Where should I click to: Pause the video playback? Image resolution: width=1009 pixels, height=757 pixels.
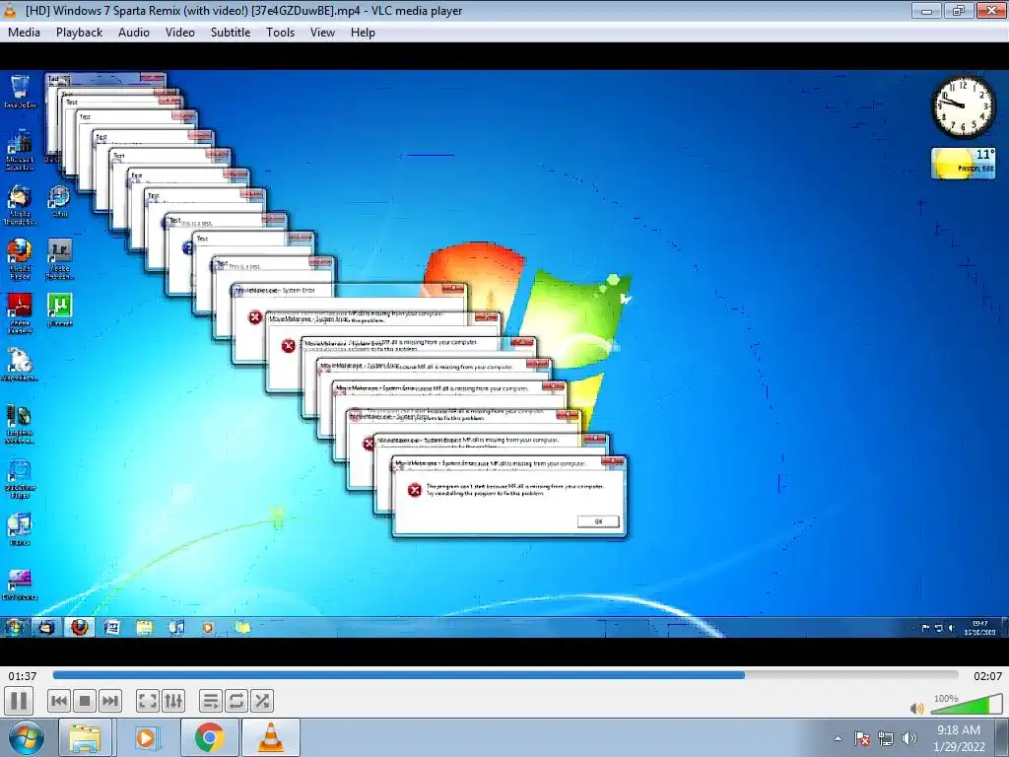[19, 701]
